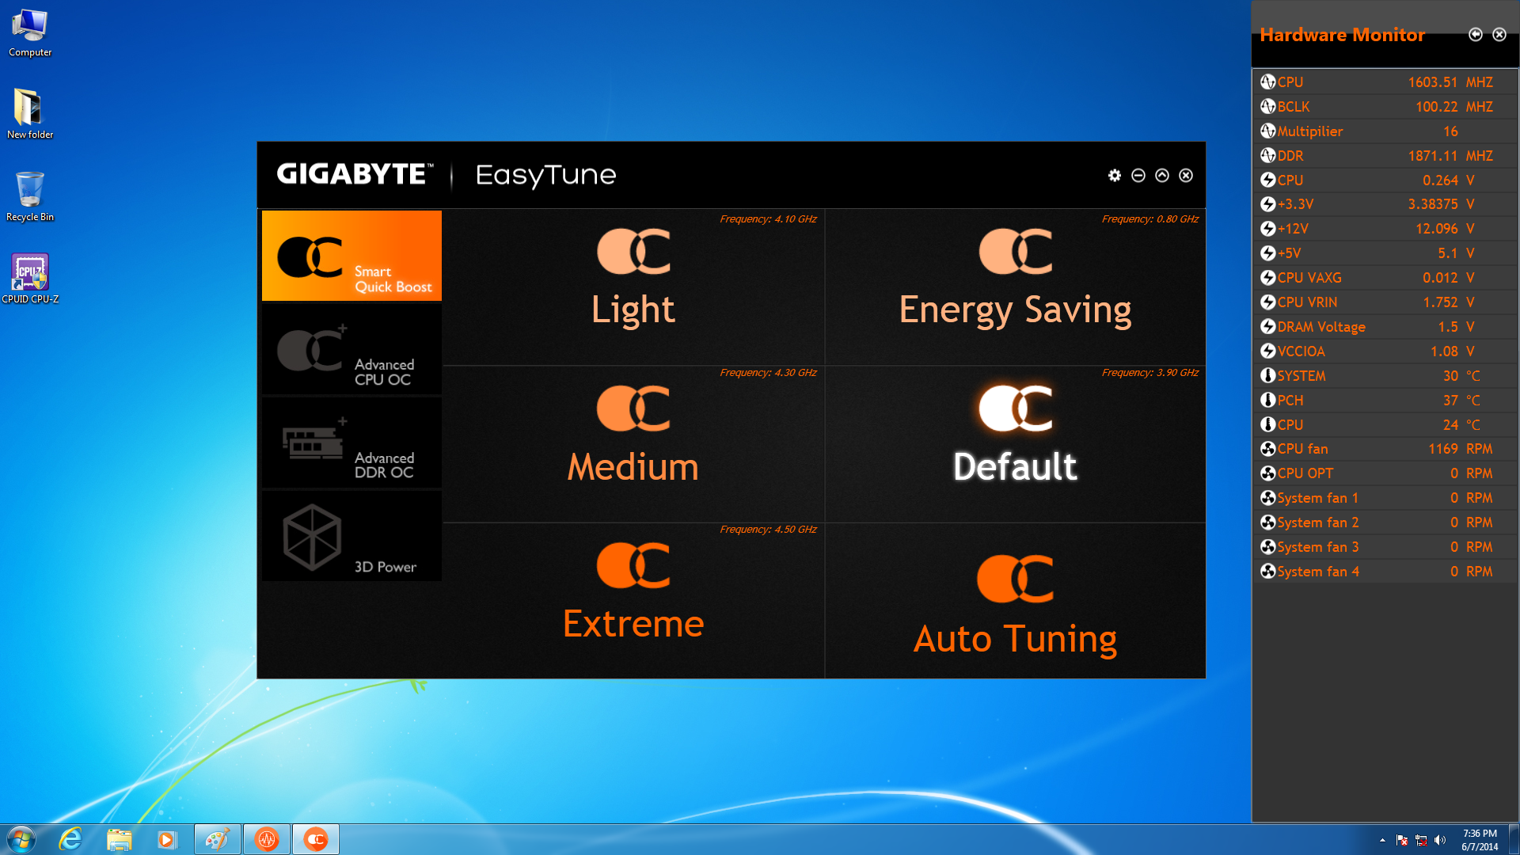
Task: Click the PCH temperature thermometer icon
Action: [1267, 400]
